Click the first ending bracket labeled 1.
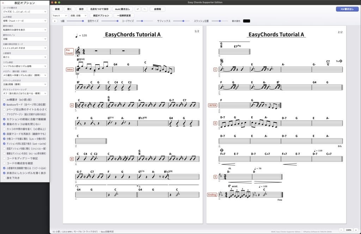361x234 pixels. tap(91, 186)
